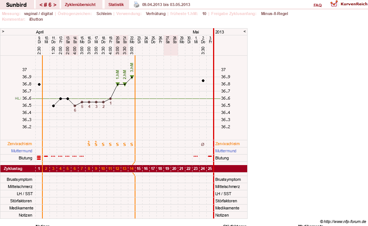This screenshot has width=368, height=226.
Task: Click the temperature point labeled 6
Action: pos(75,106)
